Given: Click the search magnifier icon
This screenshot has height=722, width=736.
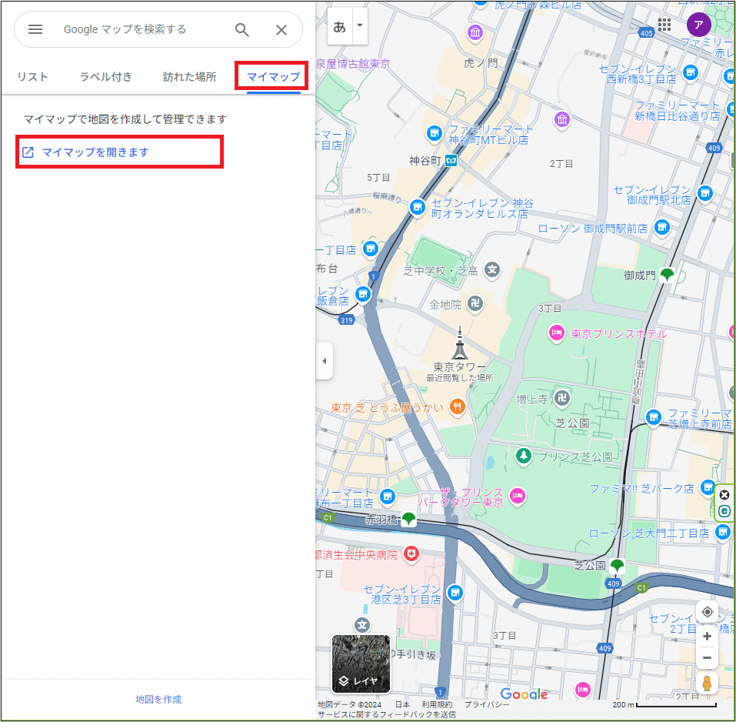Looking at the screenshot, I should coord(241,29).
